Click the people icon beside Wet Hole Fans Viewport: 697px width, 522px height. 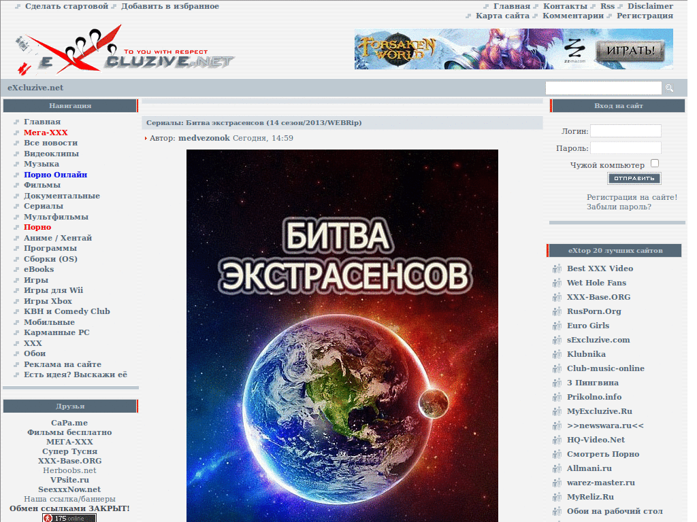(x=557, y=283)
